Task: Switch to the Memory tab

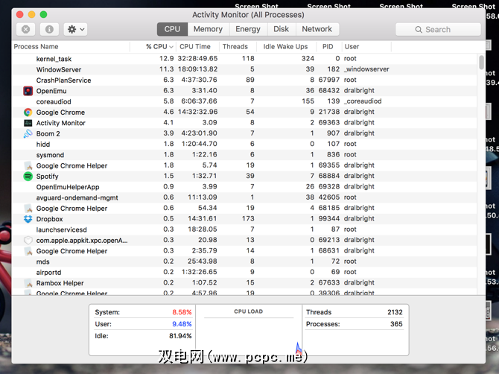Action: point(208,29)
